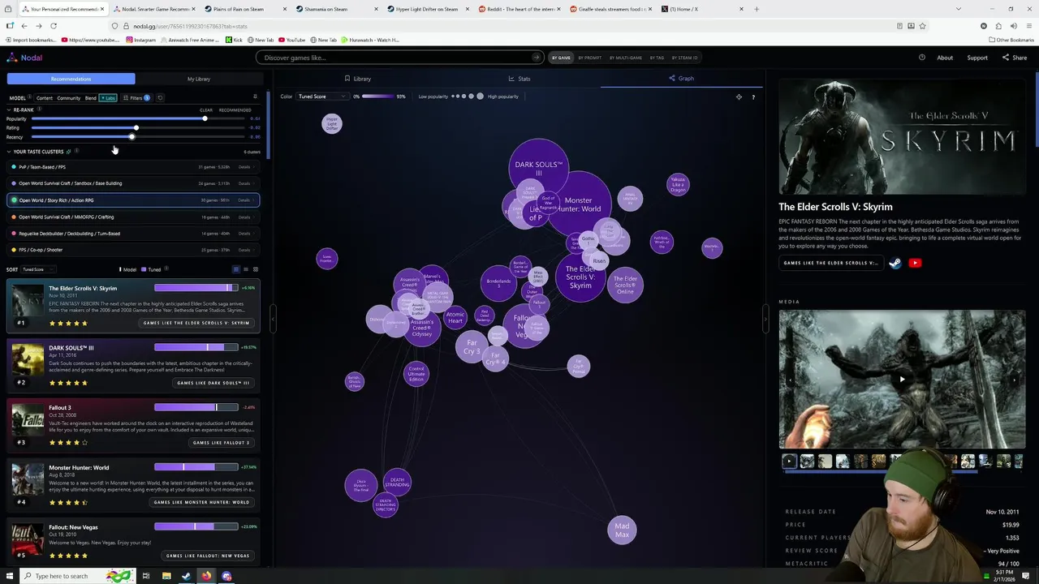Click the Popularity slider handle
The image size is (1039, 584).
coord(205,119)
